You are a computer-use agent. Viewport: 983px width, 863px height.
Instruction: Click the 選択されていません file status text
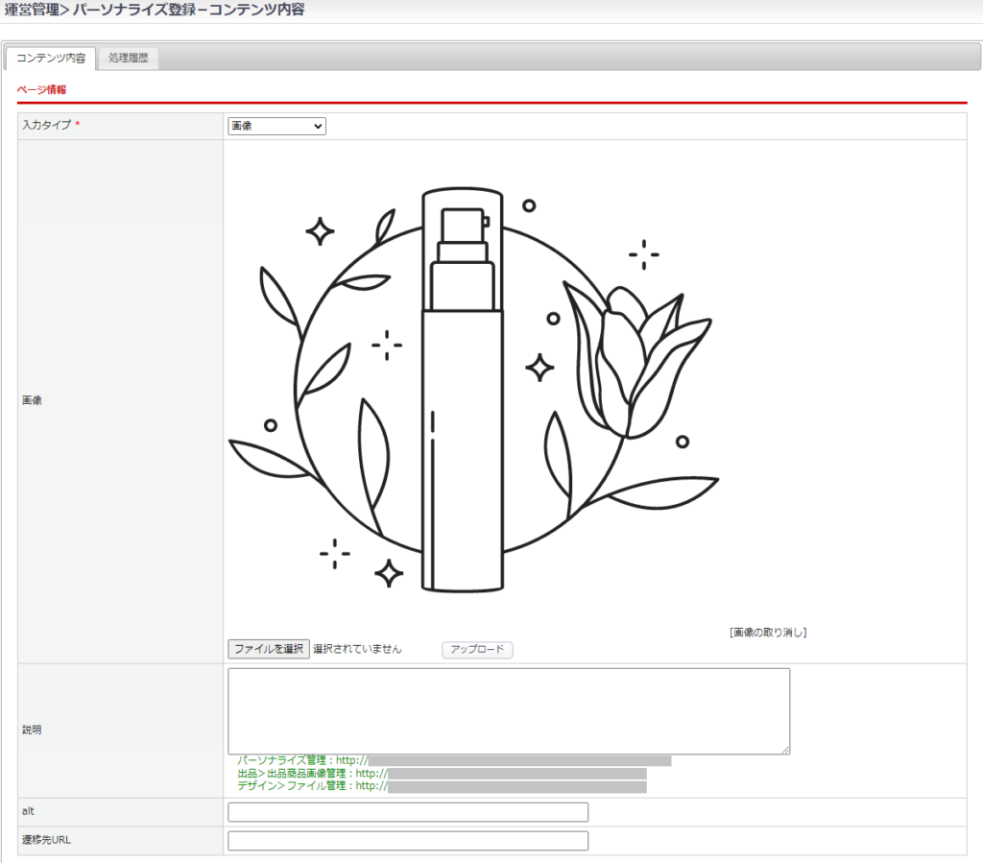tap(357, 650)
